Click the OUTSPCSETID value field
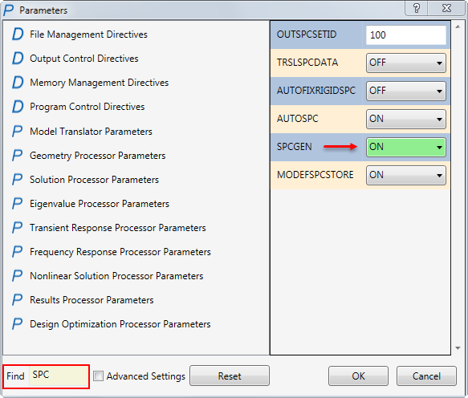This screenshot has height=398, width=468. (406, 35)
